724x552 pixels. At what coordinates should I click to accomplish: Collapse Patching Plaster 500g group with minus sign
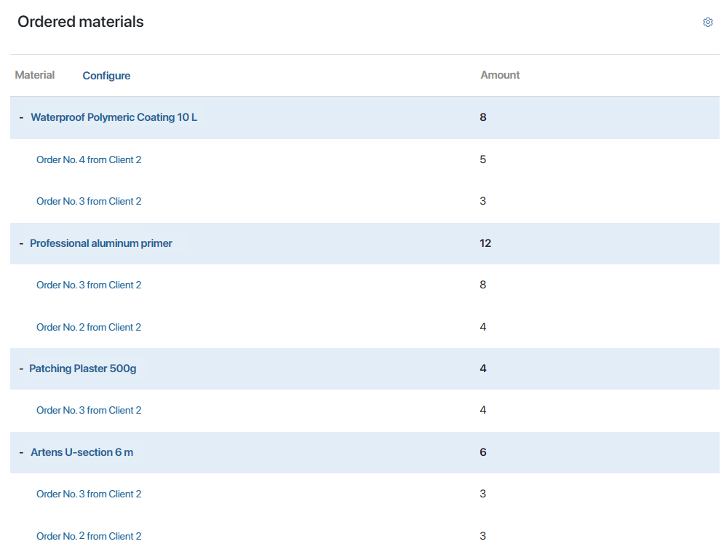(x=21, y=368)
